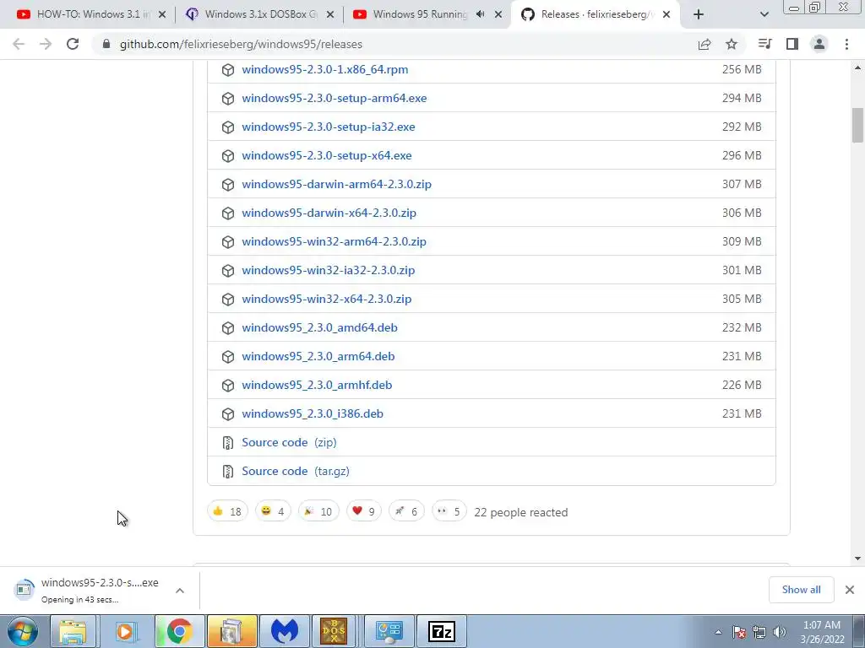Switch to Windows 3.1x DOSBox tab
This screenshot has width=865, height=648.
tap(259, 14)
